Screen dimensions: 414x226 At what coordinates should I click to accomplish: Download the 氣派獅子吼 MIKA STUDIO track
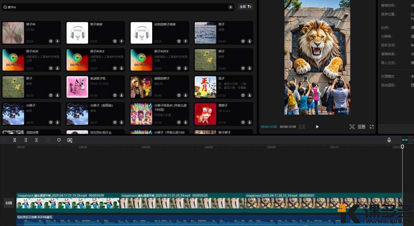point(122,95)
